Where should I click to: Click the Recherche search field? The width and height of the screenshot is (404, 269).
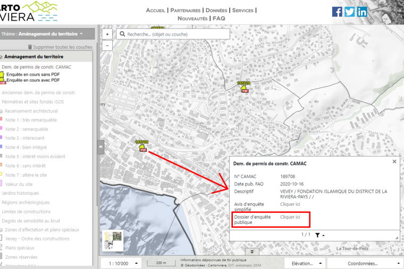[175, 34]
